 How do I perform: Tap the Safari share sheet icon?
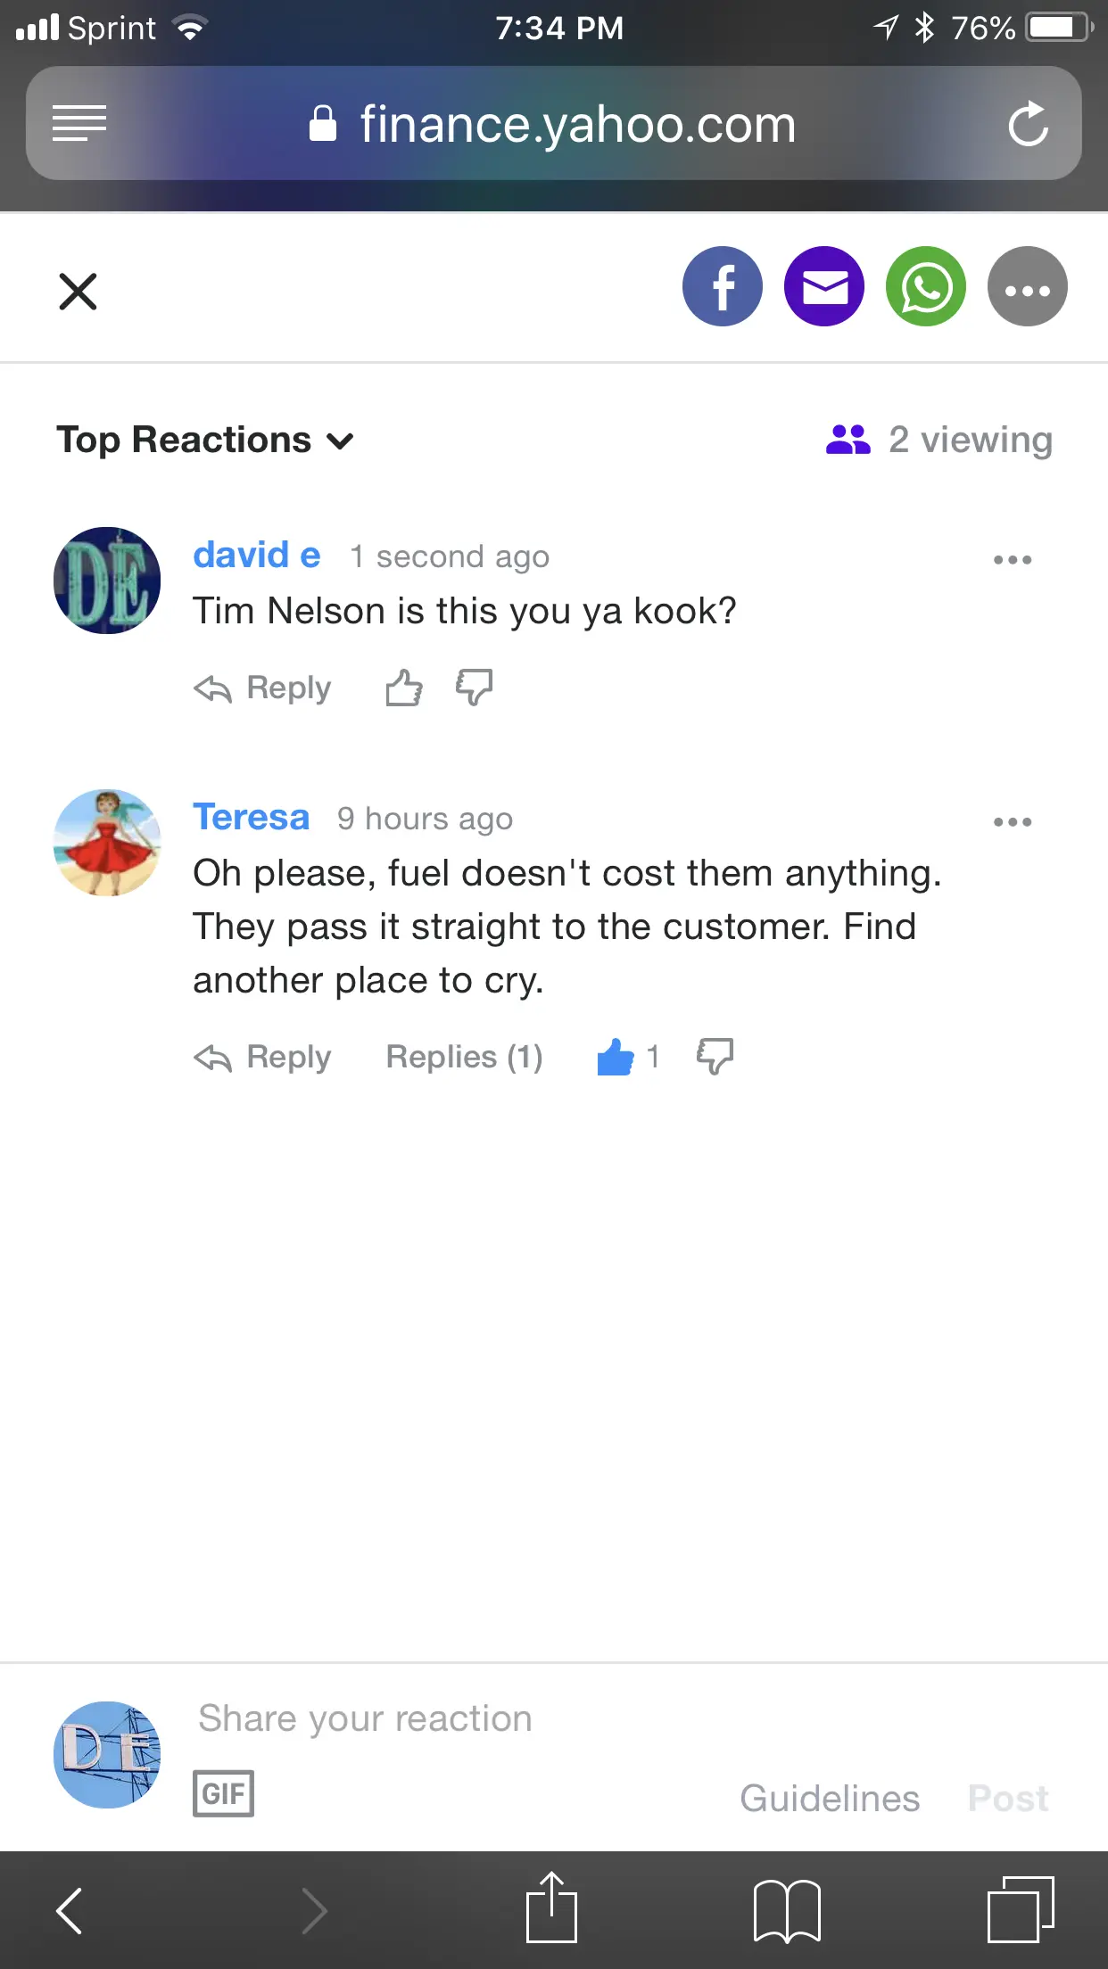coord(551,1908)
